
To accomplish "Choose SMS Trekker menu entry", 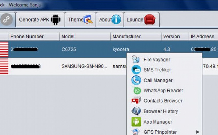I will (164, 70).
